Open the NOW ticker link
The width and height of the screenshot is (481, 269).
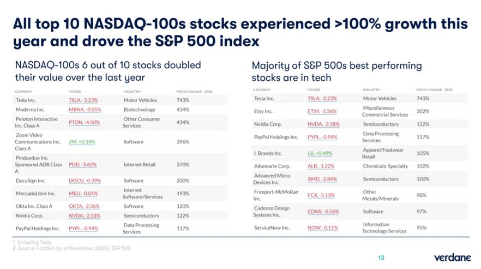pos(323,228)
